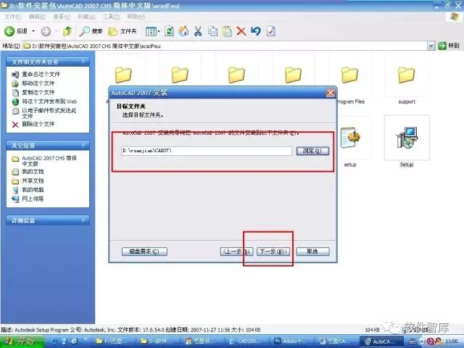Click the 上一步 back button in installer
The height and width of the screenshot is (348, 464).
point(236,252)
